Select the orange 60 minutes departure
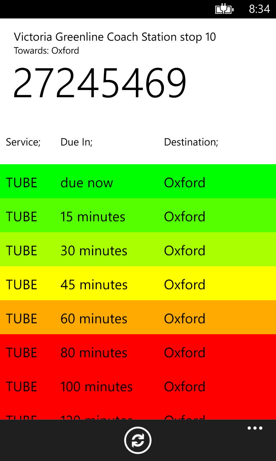The width and height of the screenshot is (276, 461). (x=138, y=317)
